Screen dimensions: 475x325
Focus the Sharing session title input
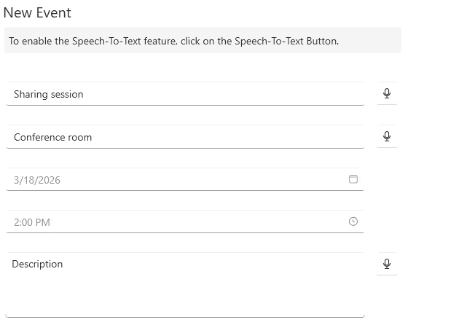coord(185,94)
